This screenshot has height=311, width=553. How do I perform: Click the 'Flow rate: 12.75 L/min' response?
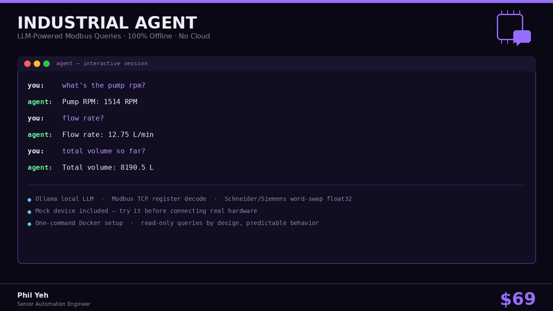coord(108,135)
